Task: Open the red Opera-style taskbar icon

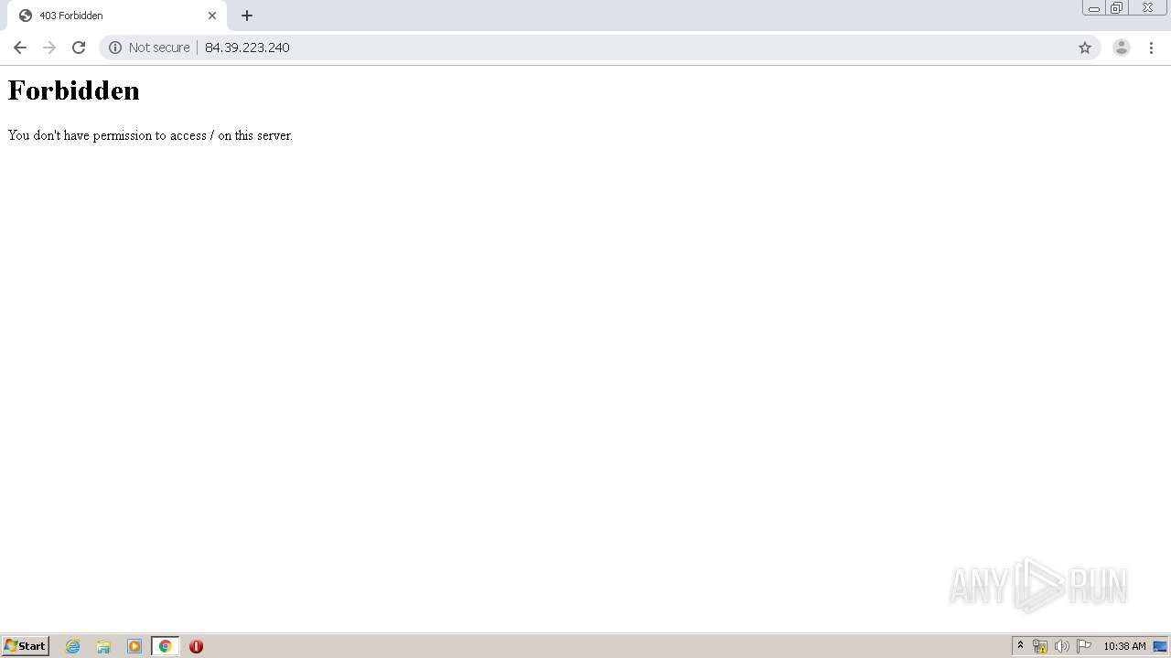Action: click(196, 646)
